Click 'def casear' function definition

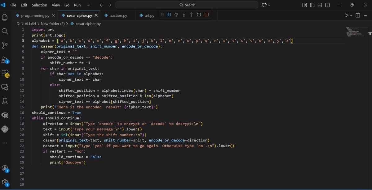click(x=97, y=46)
